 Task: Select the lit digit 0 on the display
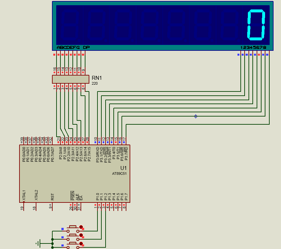[x=256, y=25]
